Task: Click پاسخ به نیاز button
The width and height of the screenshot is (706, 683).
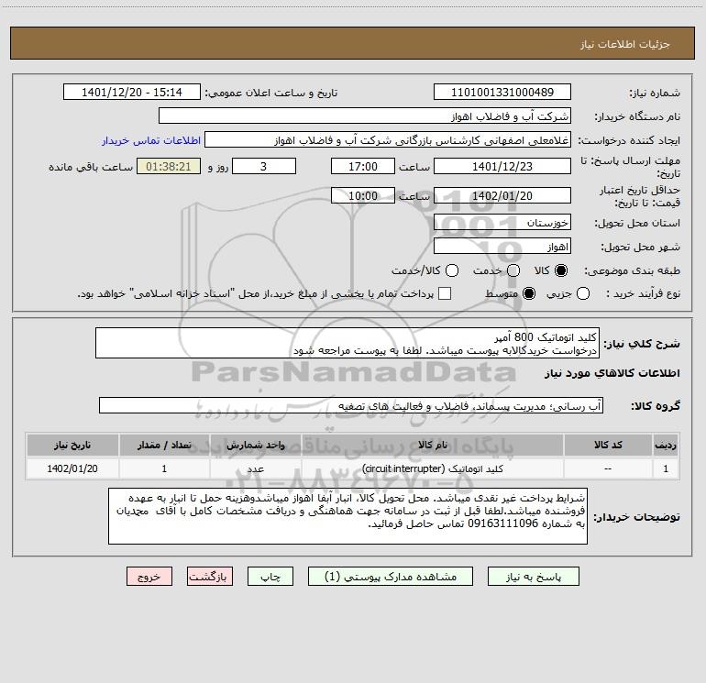Action: click(533, 577)
